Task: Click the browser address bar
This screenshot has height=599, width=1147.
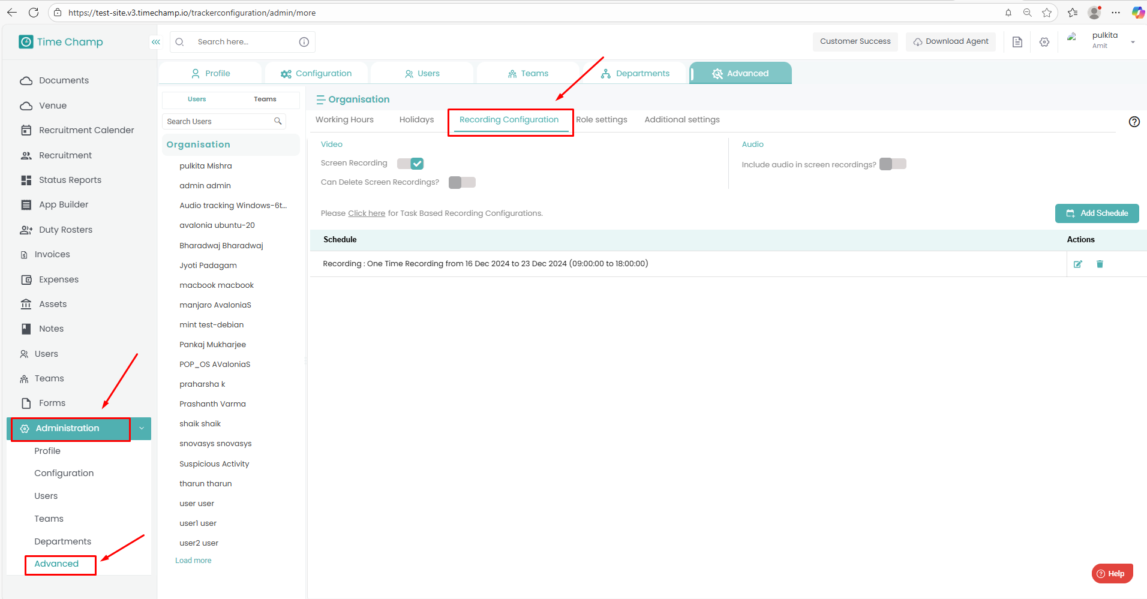Action: click(528, 13)
